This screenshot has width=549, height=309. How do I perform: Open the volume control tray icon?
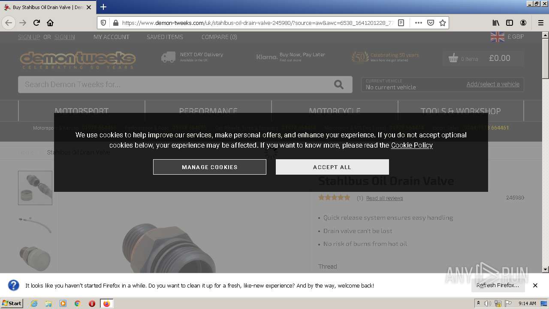point(488,303)
